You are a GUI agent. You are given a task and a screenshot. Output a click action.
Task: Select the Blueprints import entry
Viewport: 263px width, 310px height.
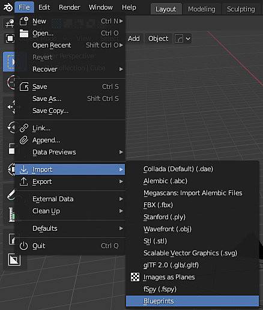(192, 301)
